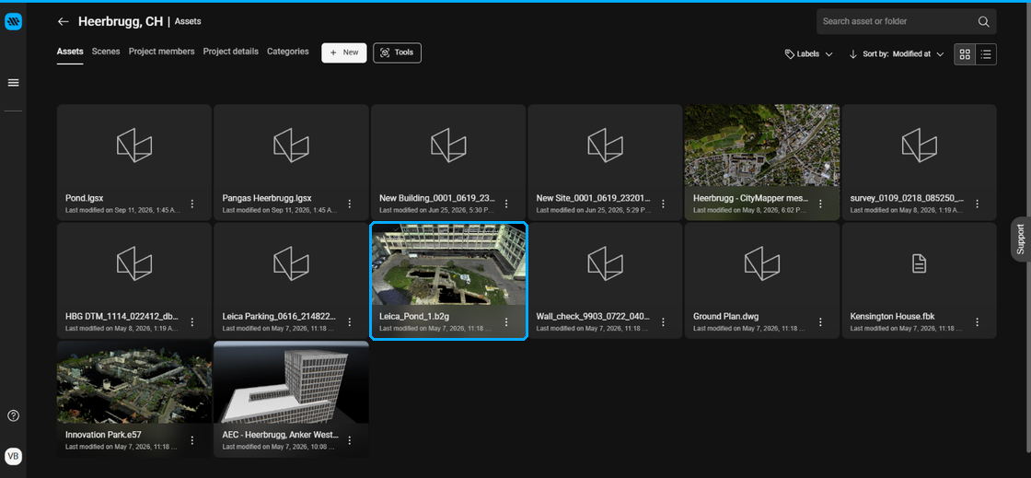Click the New Building_0001 placeholder cube icon
The height and width of the screenshot is (478, 1031).
coord(448,146)
